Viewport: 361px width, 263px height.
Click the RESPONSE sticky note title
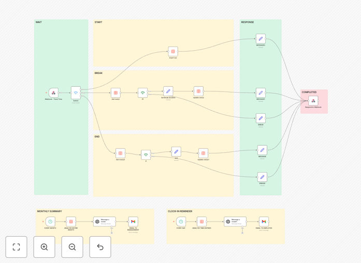coord(248,22)
